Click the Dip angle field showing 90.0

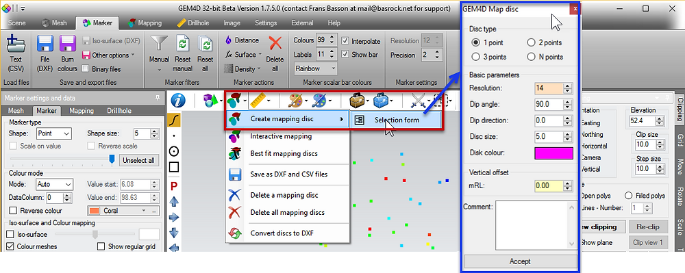(549, 104)
